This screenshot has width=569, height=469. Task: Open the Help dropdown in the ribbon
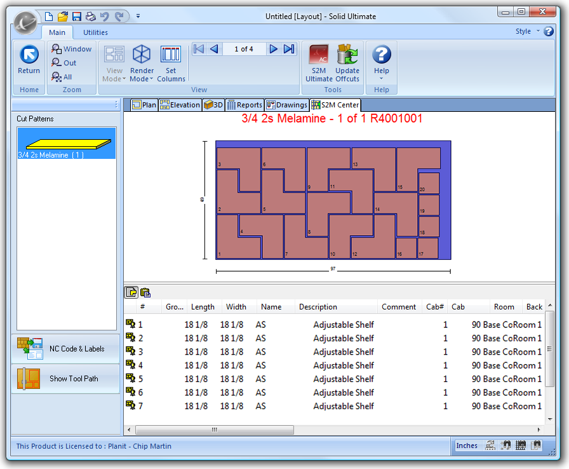[382, 62]
